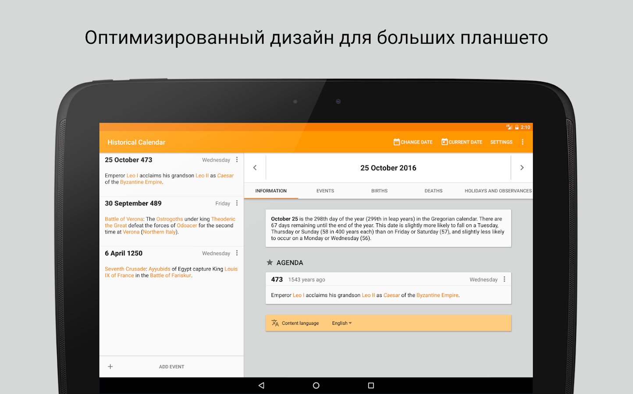Open the Northern Italy link
Image resolution: width=633 pixels, height=394 pixels.
coord(159,232)
